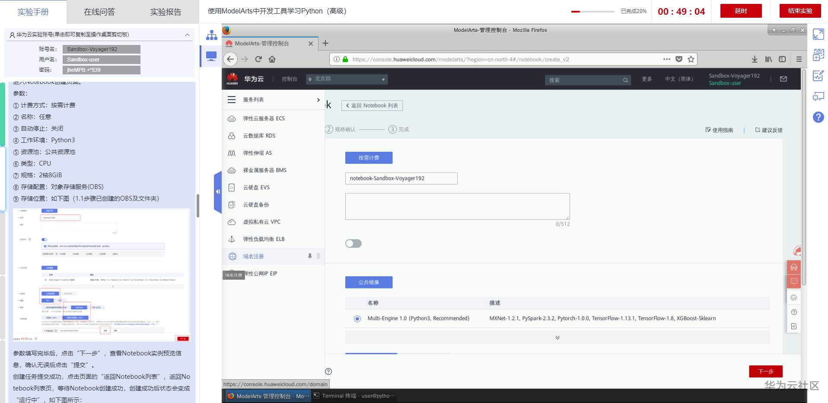Screen dimensions: 828x403
Task: Click the 下一步 button
Action: click(x=766, y=371)
